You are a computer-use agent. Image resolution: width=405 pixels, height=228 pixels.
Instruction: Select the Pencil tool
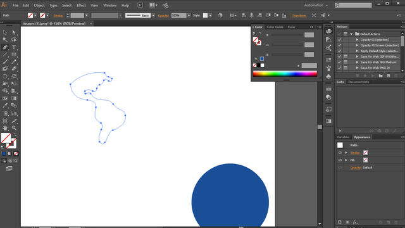14,61
